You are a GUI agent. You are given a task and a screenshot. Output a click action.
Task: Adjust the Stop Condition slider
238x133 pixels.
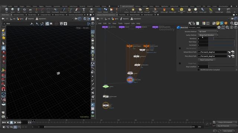[x=222, y=66]
